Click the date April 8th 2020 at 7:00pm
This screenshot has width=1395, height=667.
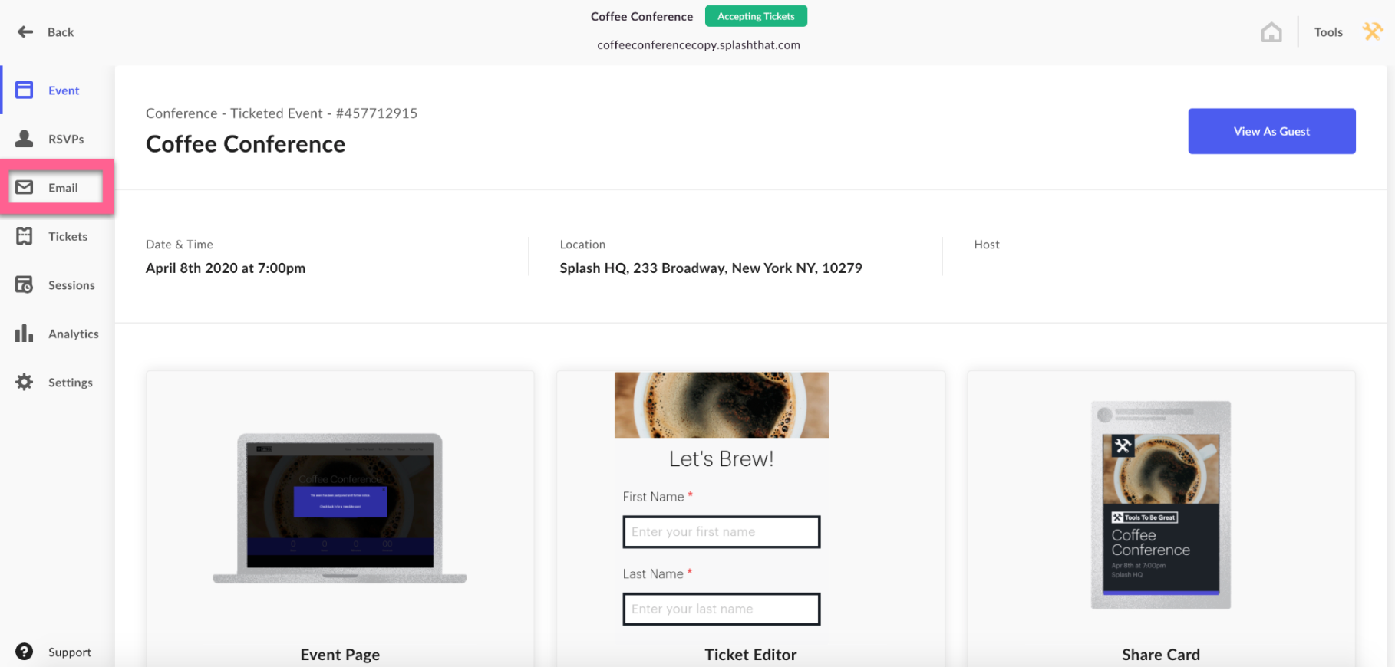point(226,268)
